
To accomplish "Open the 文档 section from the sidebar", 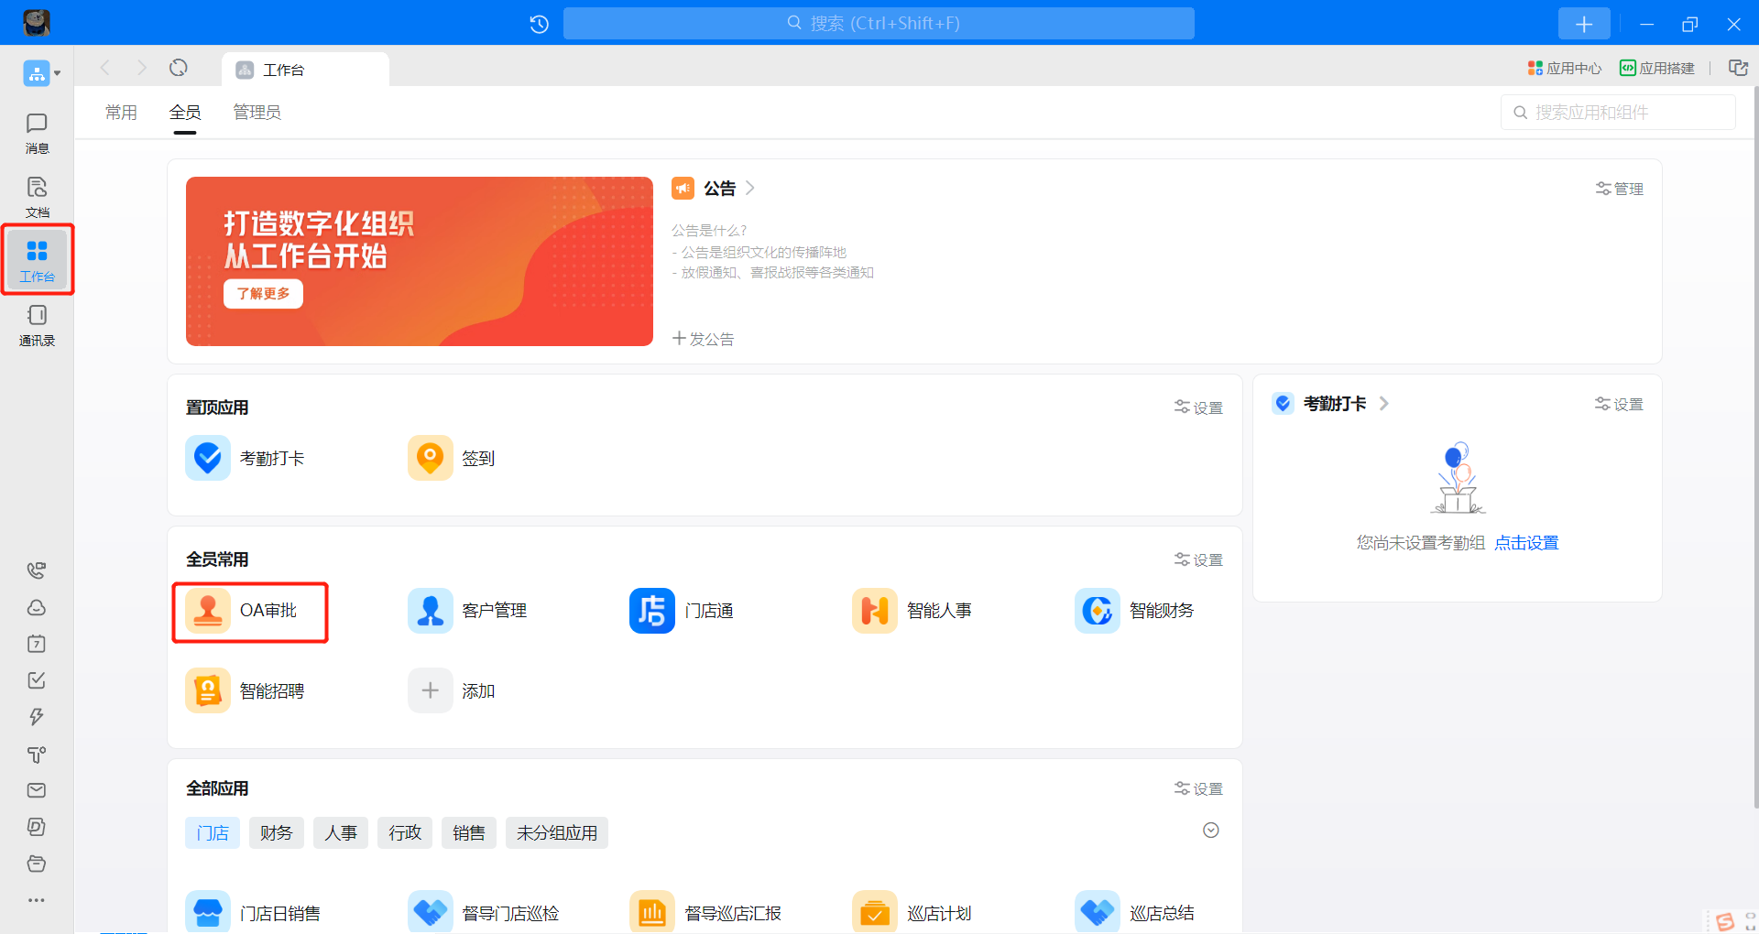I will 37,195.
